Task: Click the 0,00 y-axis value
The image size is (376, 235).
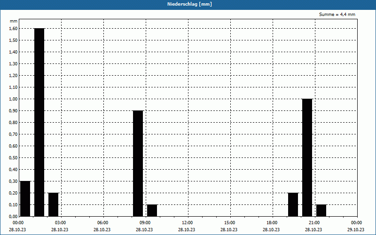Action: pyautogui.click(x=13, y=217)
